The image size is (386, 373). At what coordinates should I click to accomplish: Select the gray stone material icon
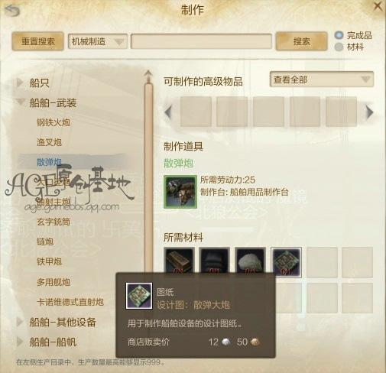[250, 261]
